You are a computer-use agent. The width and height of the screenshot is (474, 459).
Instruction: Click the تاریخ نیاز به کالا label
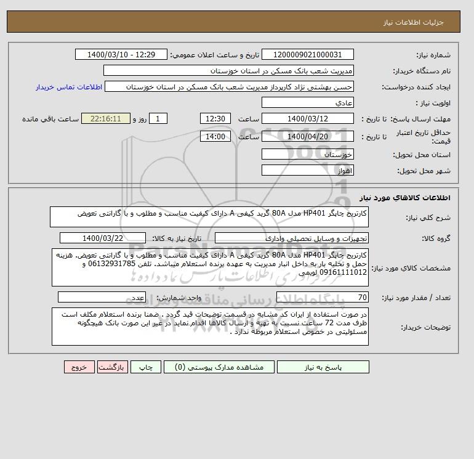tap(176, 238)
